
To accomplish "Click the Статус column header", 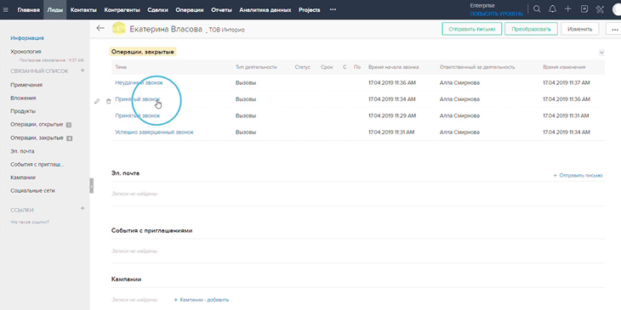I will point(303,67).
